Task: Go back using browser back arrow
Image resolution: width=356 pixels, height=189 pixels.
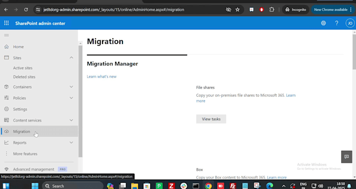Action: [x=6, y=9]
